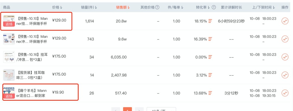Open trend chart icon for Manner挂 product row
The height and width of the screenshot is (111, 293).
[285, 21]
